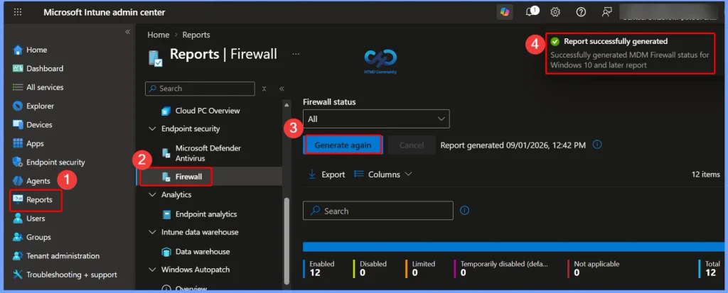Screen dimensions: 728x293
Task: Click the Limited count legend
Action: (x=420, y=268)
